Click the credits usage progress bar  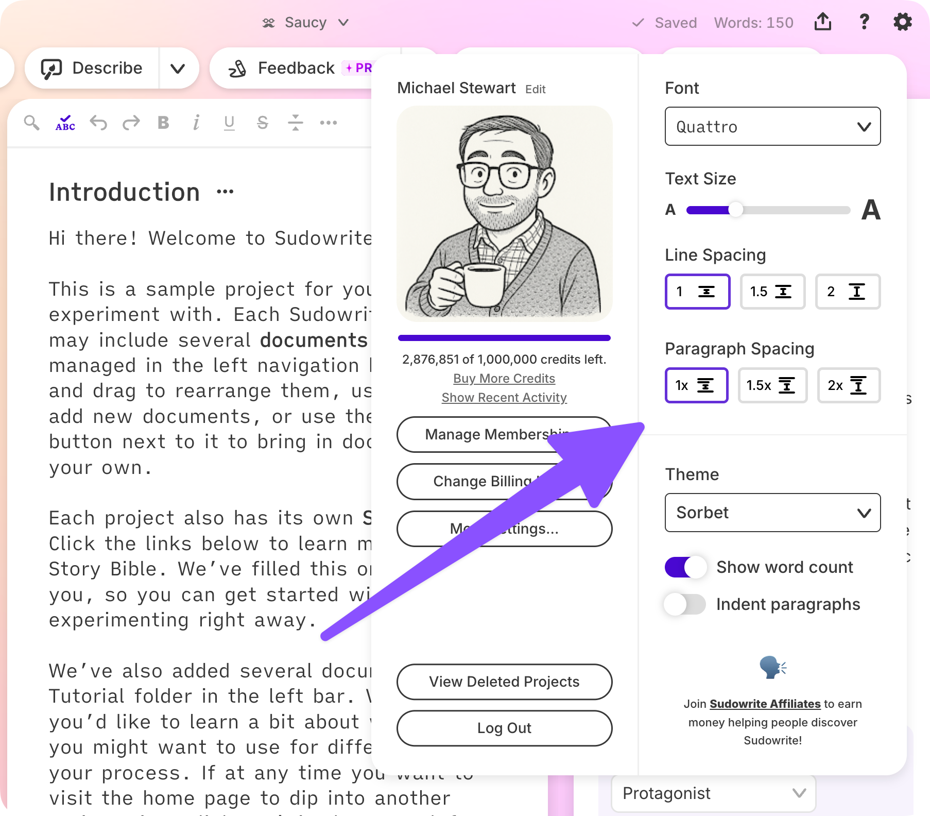click(504, 338)
